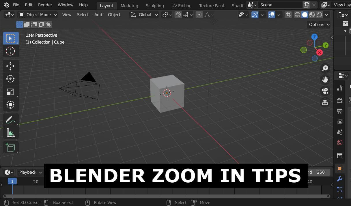Activate the Scale tool

click(x=11, y=92)
